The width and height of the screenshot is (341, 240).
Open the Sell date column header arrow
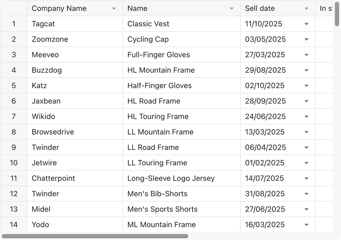point(307,9)
